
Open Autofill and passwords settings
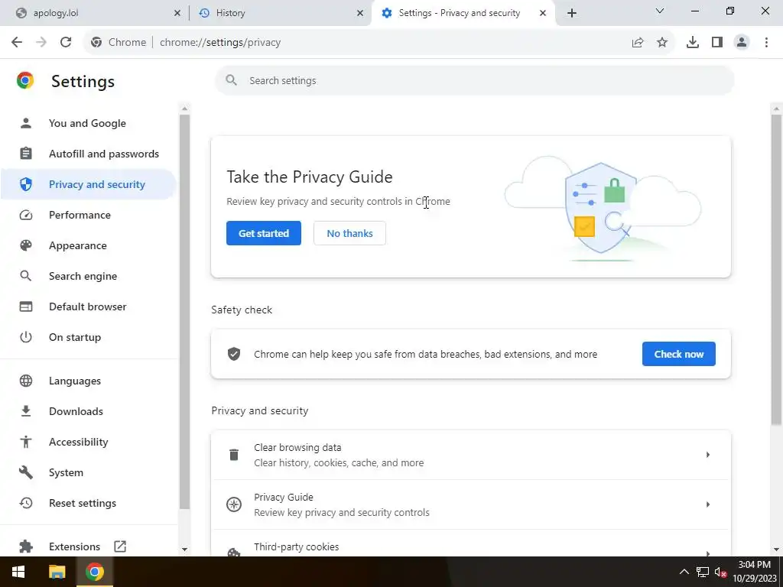point(87,154)
